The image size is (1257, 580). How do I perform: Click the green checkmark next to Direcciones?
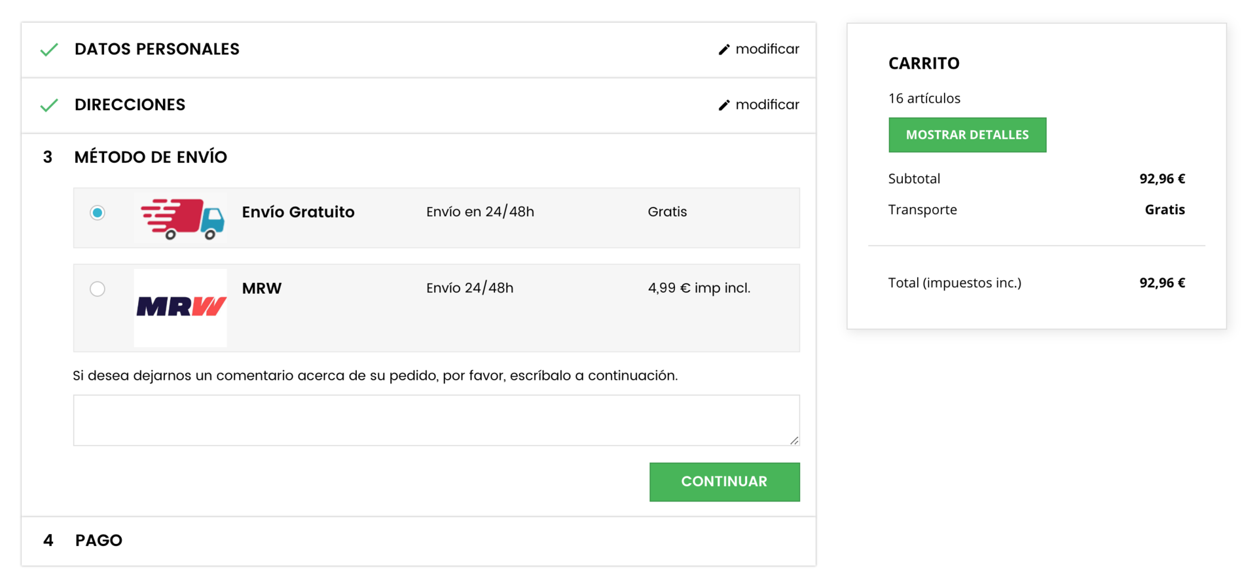(x=49, y=105)
